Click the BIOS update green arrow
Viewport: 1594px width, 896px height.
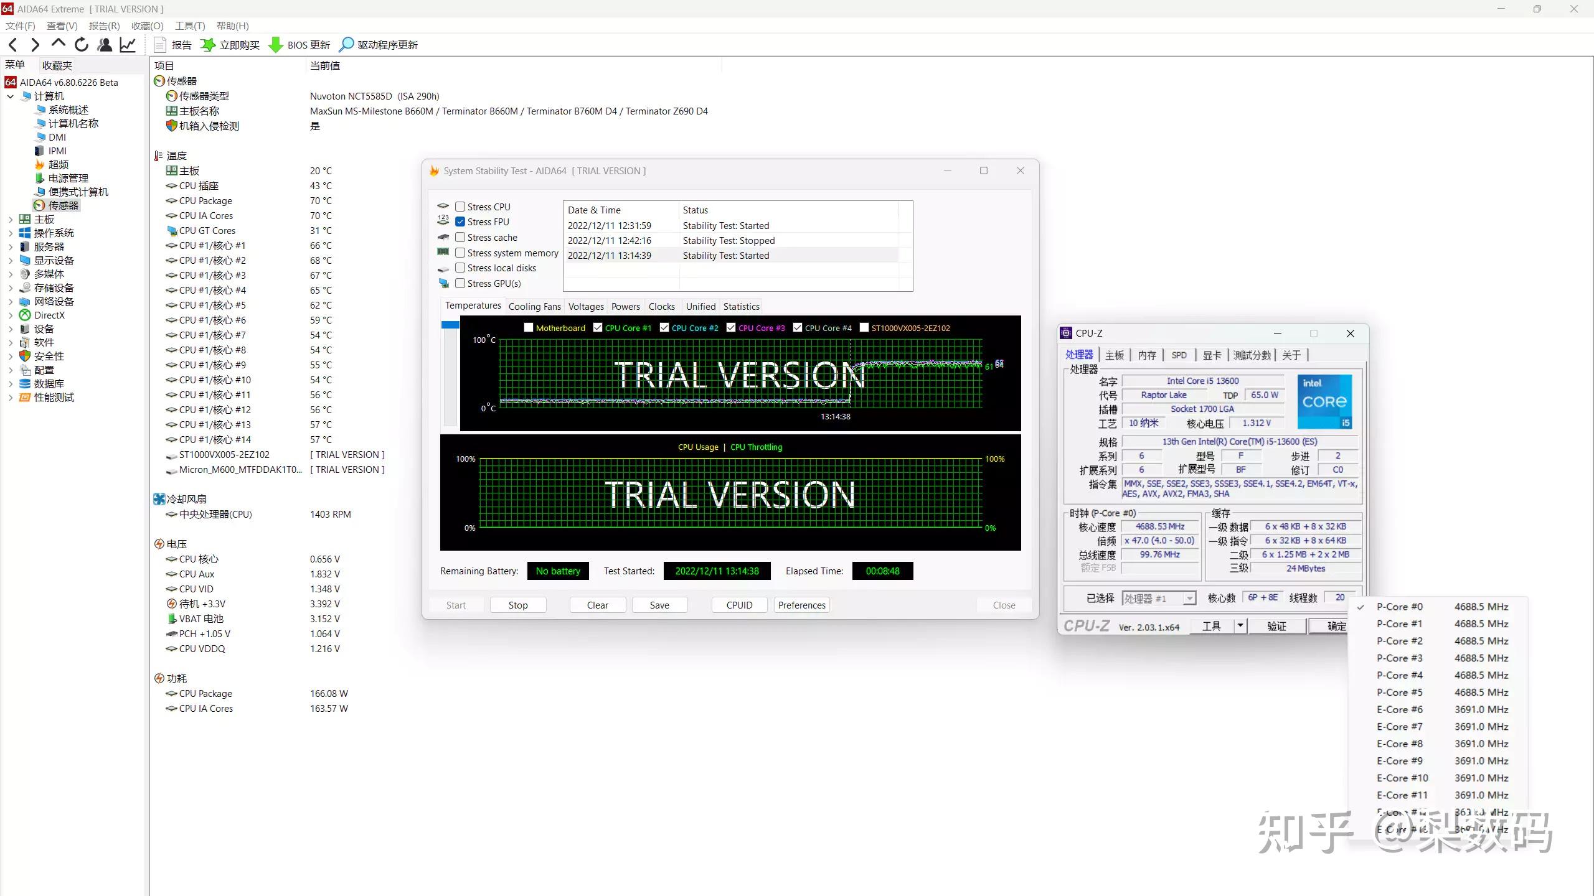pyautogui.click(x=275, y=45)
